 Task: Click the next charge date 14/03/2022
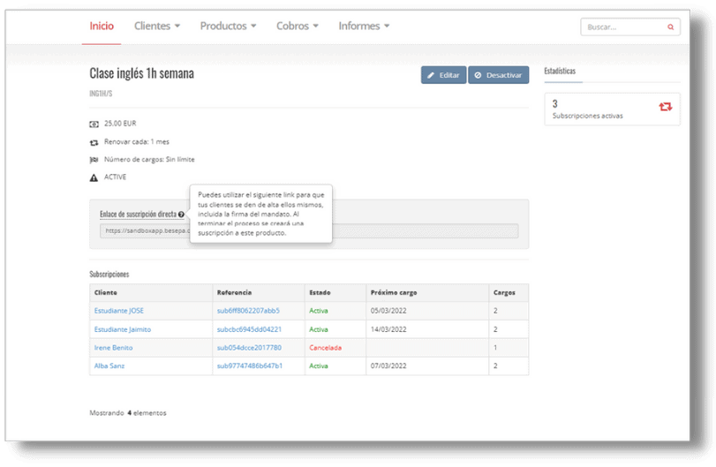[388, 329]
